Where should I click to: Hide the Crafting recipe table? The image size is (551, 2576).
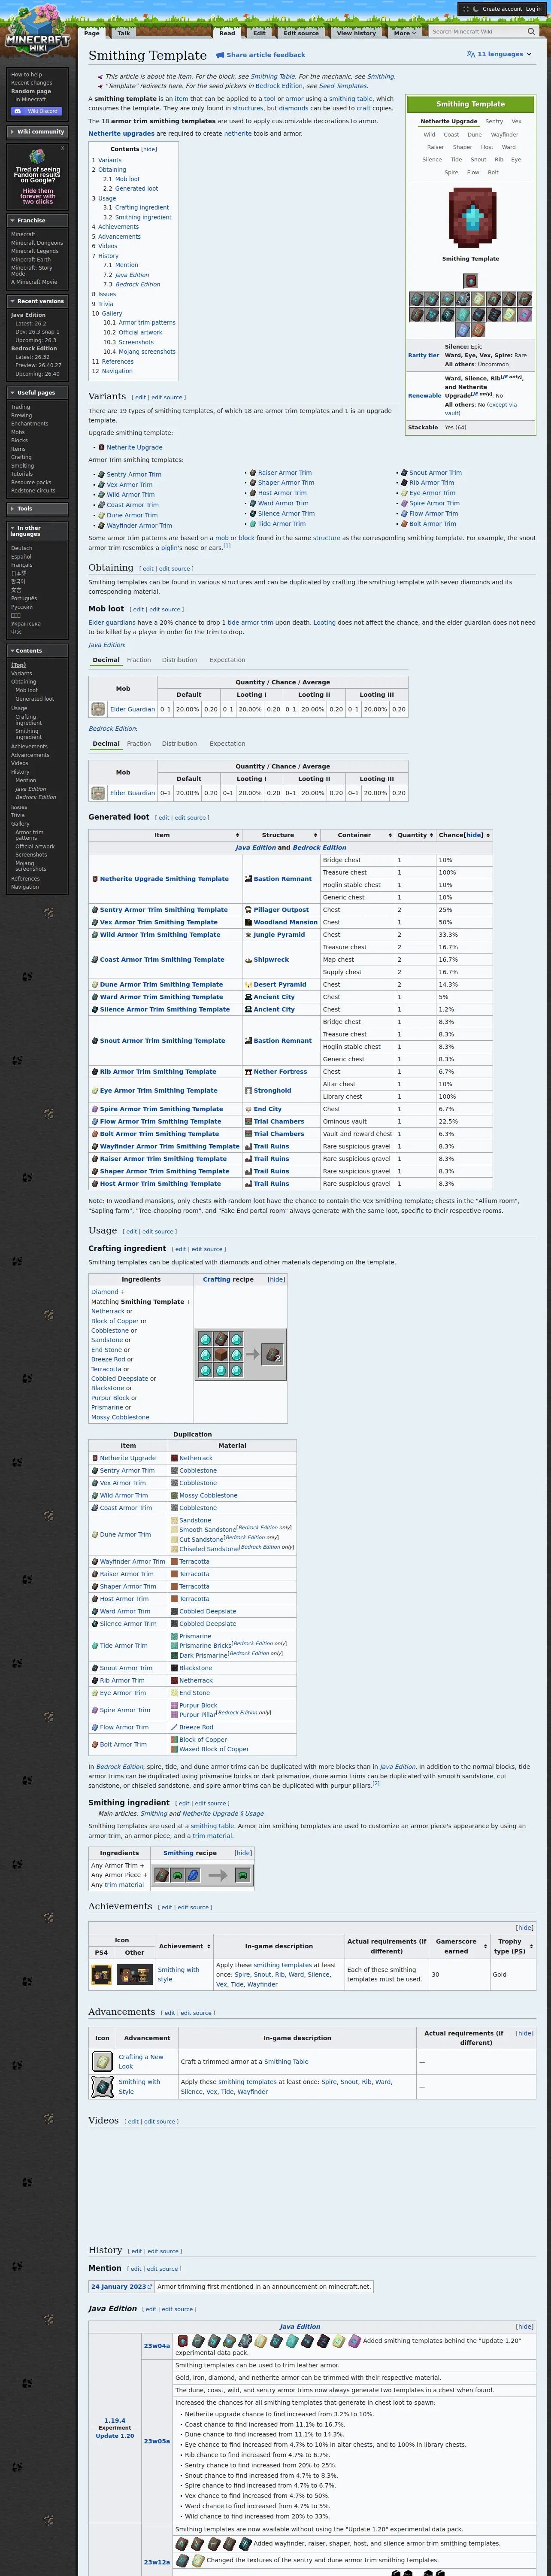pos(276,1279)
